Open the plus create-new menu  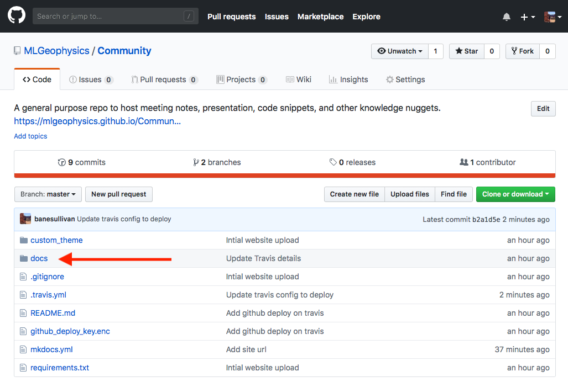point(528,17)
